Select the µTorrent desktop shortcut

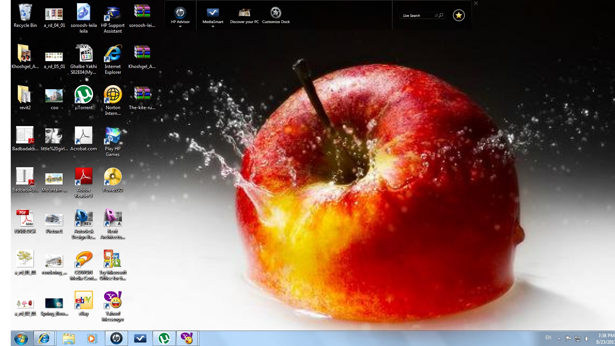[x=83, y=95]
